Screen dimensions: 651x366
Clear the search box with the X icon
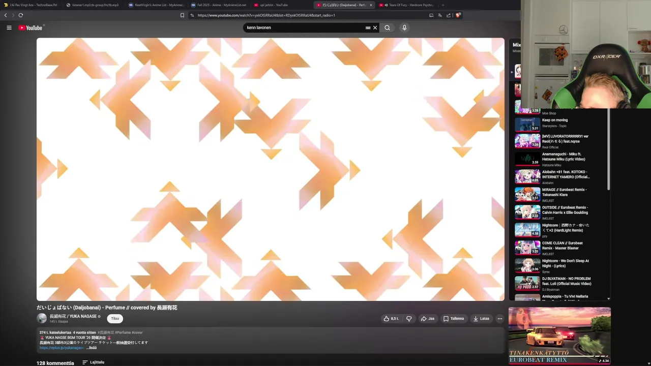[375, 27]
